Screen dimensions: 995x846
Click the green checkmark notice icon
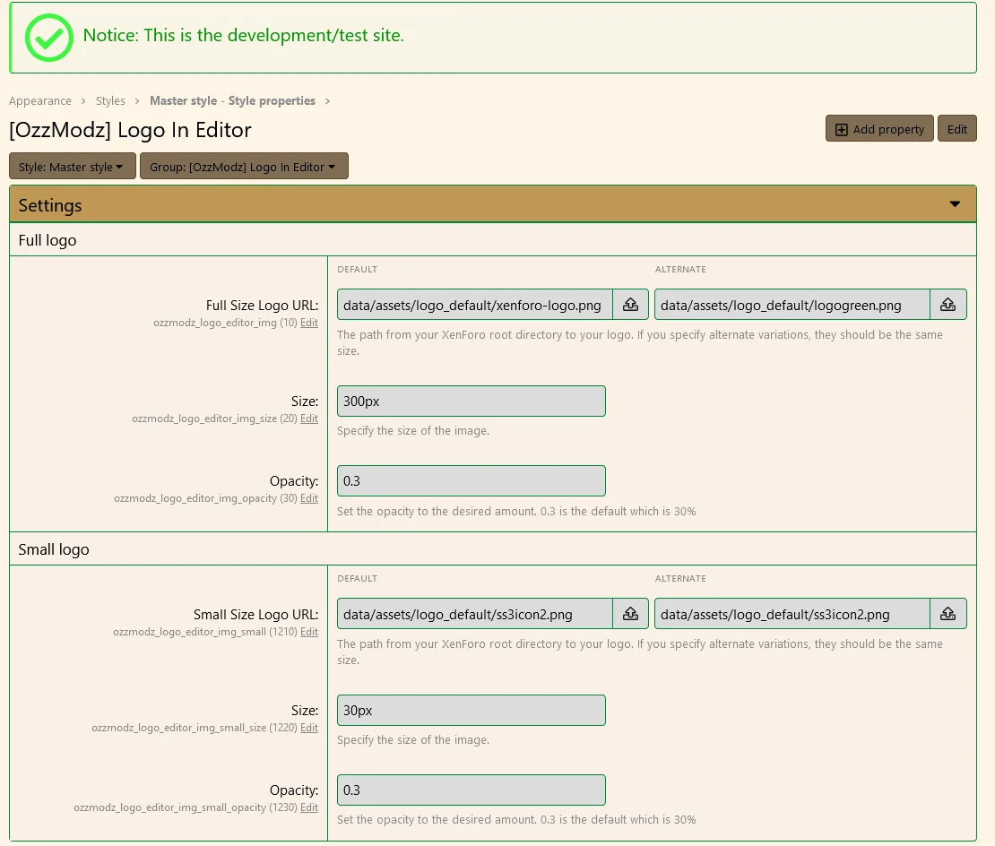click(48, 37)
